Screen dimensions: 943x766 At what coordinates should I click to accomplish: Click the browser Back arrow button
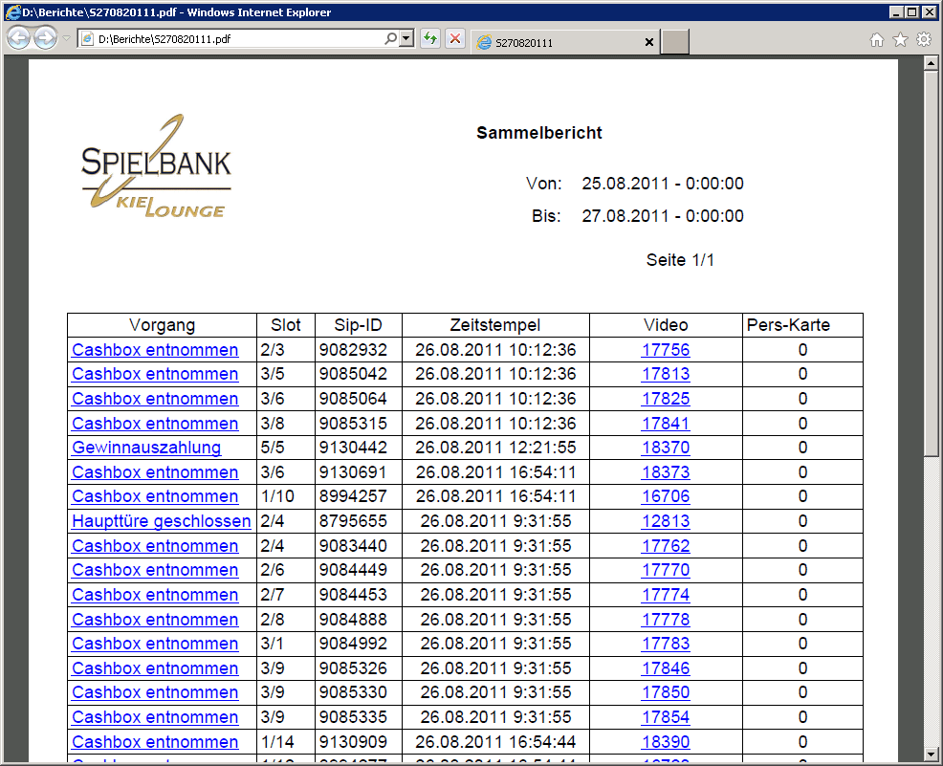coord(18,38)
